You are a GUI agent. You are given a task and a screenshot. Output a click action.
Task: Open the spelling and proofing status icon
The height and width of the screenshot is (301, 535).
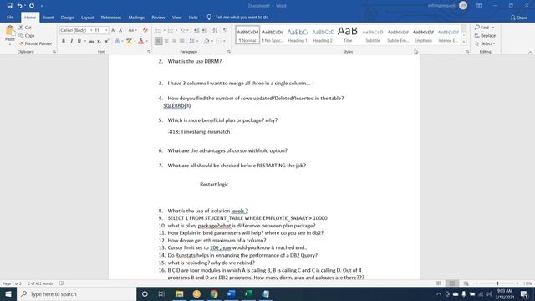click(62, 283)
